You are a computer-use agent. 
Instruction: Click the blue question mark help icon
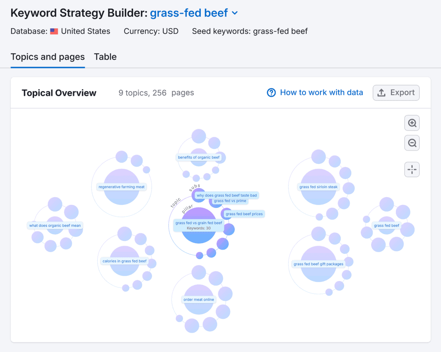point(271,93)
